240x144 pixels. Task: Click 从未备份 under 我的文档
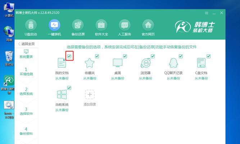(x=62, y=78)
